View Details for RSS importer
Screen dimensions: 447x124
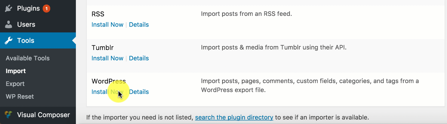(139, 25)
